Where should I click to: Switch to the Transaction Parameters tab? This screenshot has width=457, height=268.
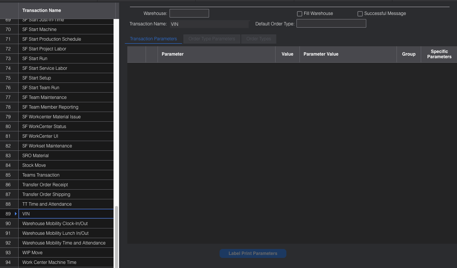pyautogui.click(x=153, y=39)
